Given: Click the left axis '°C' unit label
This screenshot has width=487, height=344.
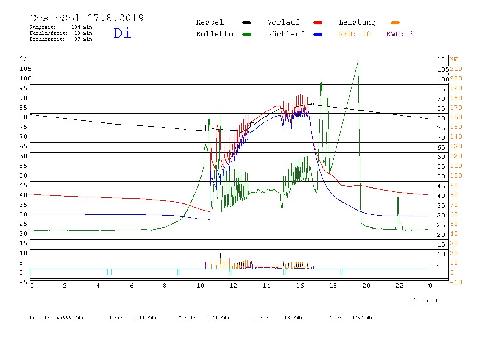Looking at the screenshot, I should pyautogui.click(x=24, y=58).
